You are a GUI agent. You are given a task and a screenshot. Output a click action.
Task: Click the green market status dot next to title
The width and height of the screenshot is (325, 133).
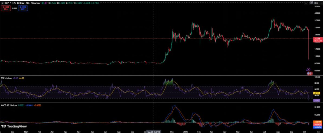click(x=43, y=3)
